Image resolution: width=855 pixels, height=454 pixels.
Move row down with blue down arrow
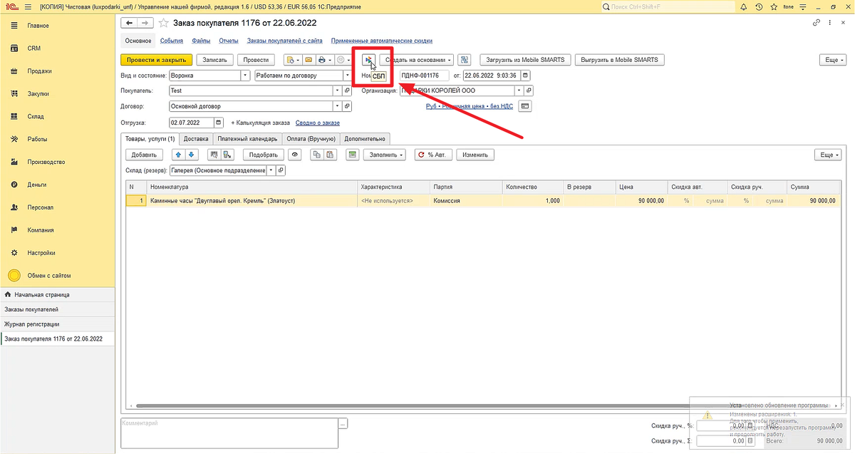point(191,154)
